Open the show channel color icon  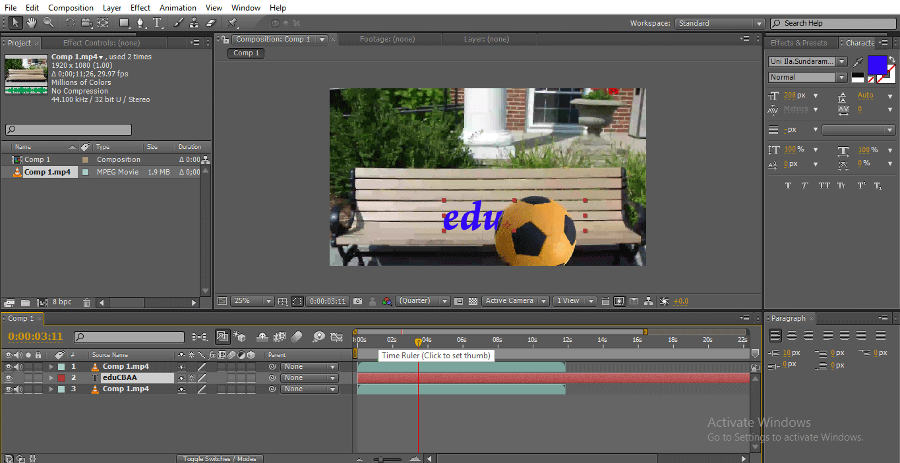click(x=387, y=301)
